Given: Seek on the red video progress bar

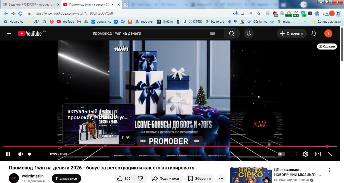Looking at the screenshot, I should (170, 146).
